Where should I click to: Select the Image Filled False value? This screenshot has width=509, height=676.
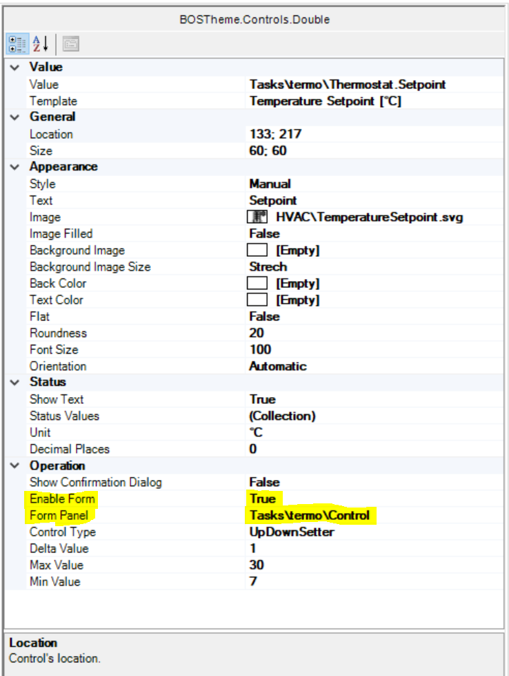click(x=264, y=233)
